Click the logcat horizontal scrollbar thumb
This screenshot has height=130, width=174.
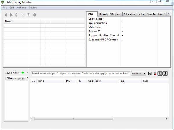73,119
